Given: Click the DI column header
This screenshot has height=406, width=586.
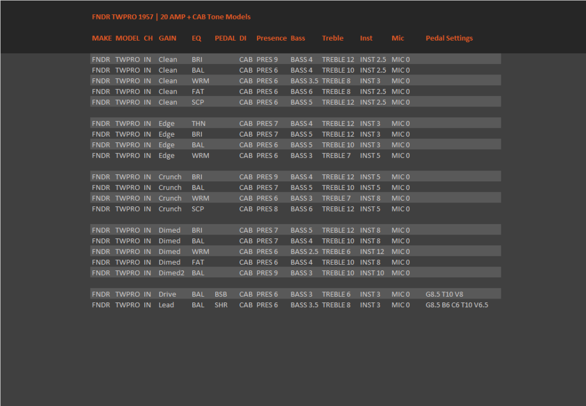Looking at the screenshot, I should pos(243,38).
